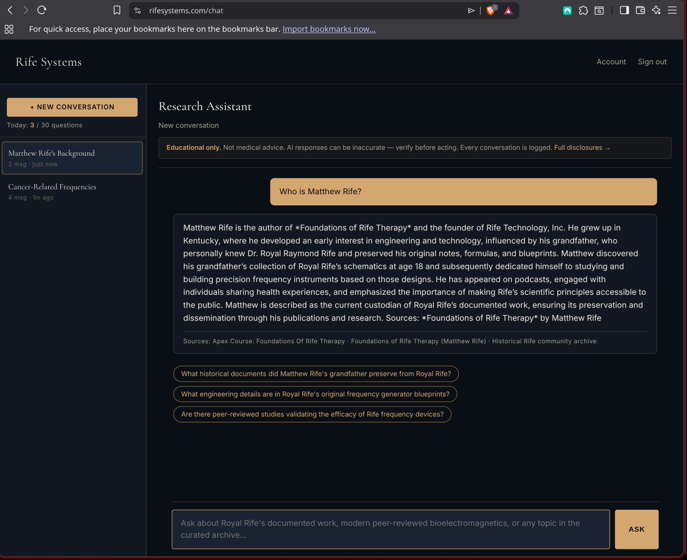Click Sign out
This screenshot has width=687, height=560.
point(652,62)
